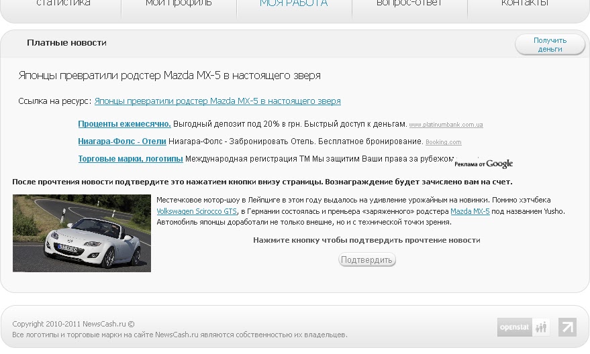
Task: Open resource link about Mazda MX-5 roadster
Action: [x=217, y=101]
